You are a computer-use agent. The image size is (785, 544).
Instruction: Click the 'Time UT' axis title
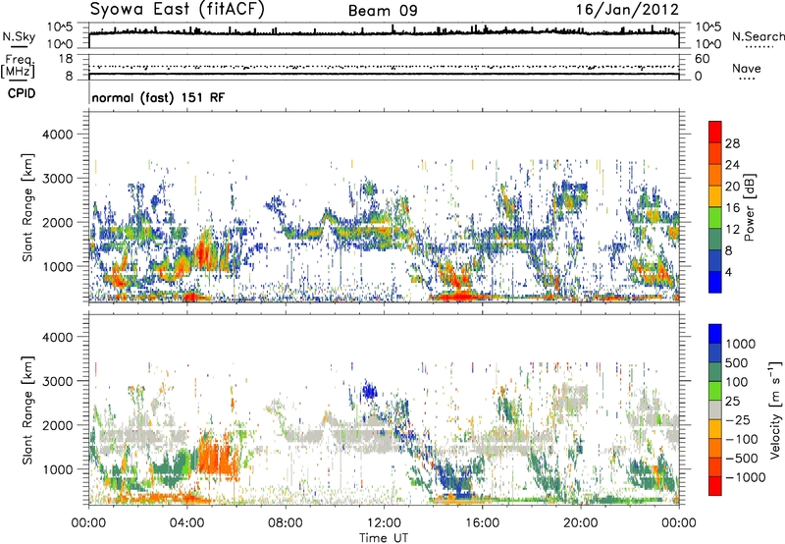384,538
